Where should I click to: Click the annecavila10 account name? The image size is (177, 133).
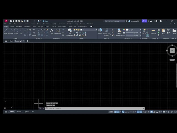[x=135, y=21]
